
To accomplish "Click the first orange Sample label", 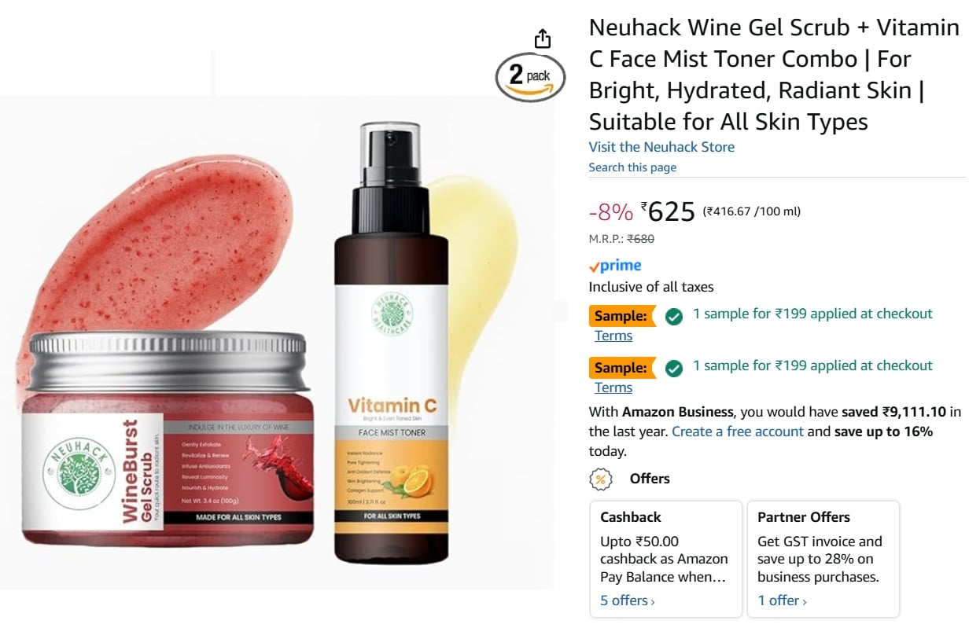I will click(x=622, y=316).
